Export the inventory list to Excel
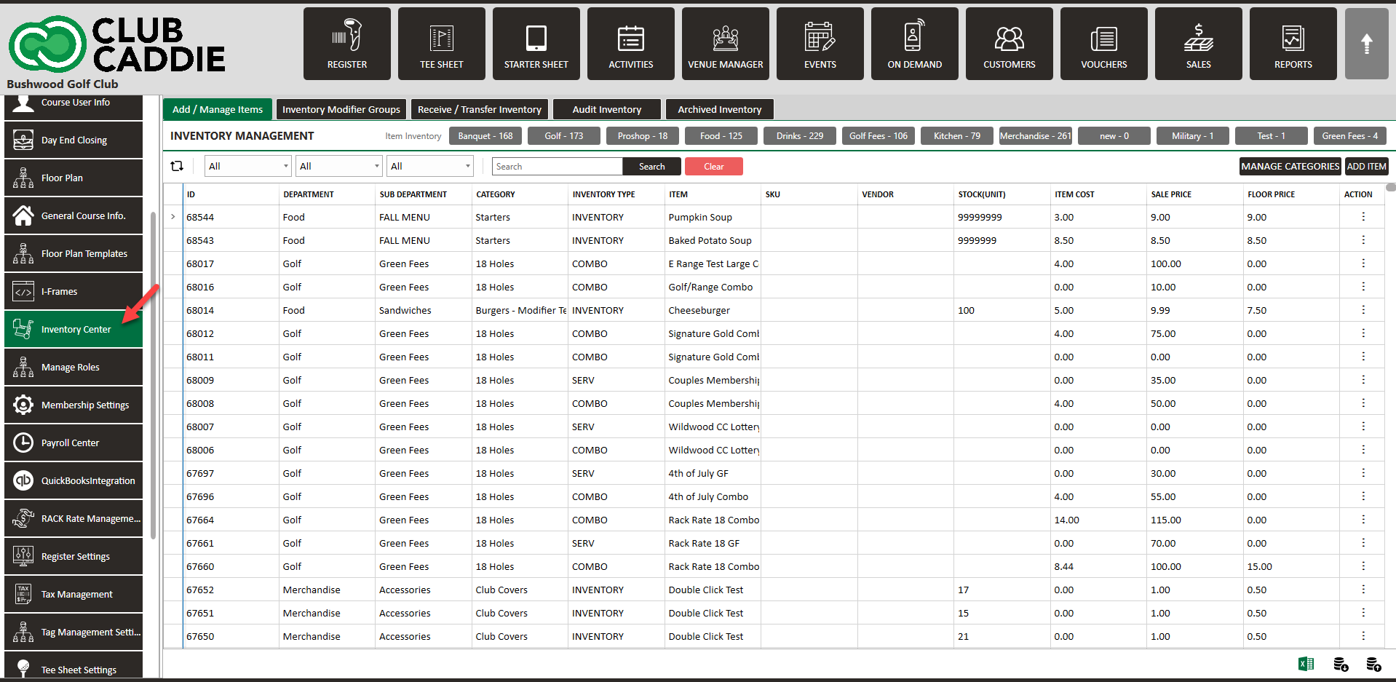The height and width of the screenshot is (682, 1396). [x=1306, y=664]
